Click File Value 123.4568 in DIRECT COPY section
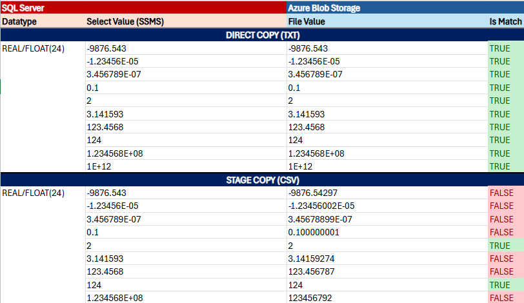Viewport: 524px width, 303px height. (x=387, y=127)
